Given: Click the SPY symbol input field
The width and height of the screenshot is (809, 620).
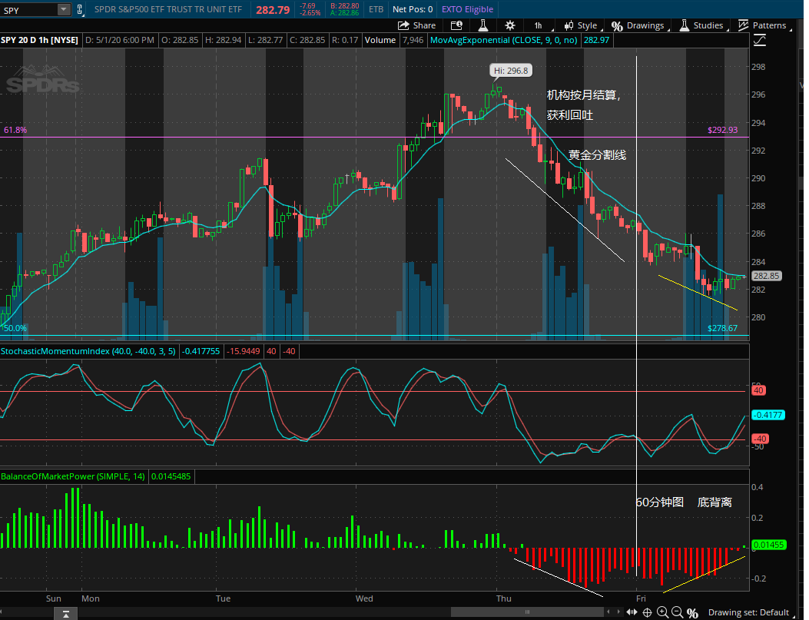Looking at the screenshot, I should point(29,9).
